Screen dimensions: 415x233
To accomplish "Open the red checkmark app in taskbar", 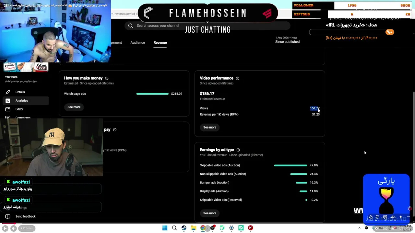I will click(x=250, y=228).
